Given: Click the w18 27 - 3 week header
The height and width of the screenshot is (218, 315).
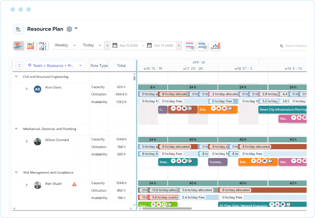Looking at the screenshot, I should [x=243, y=69].
